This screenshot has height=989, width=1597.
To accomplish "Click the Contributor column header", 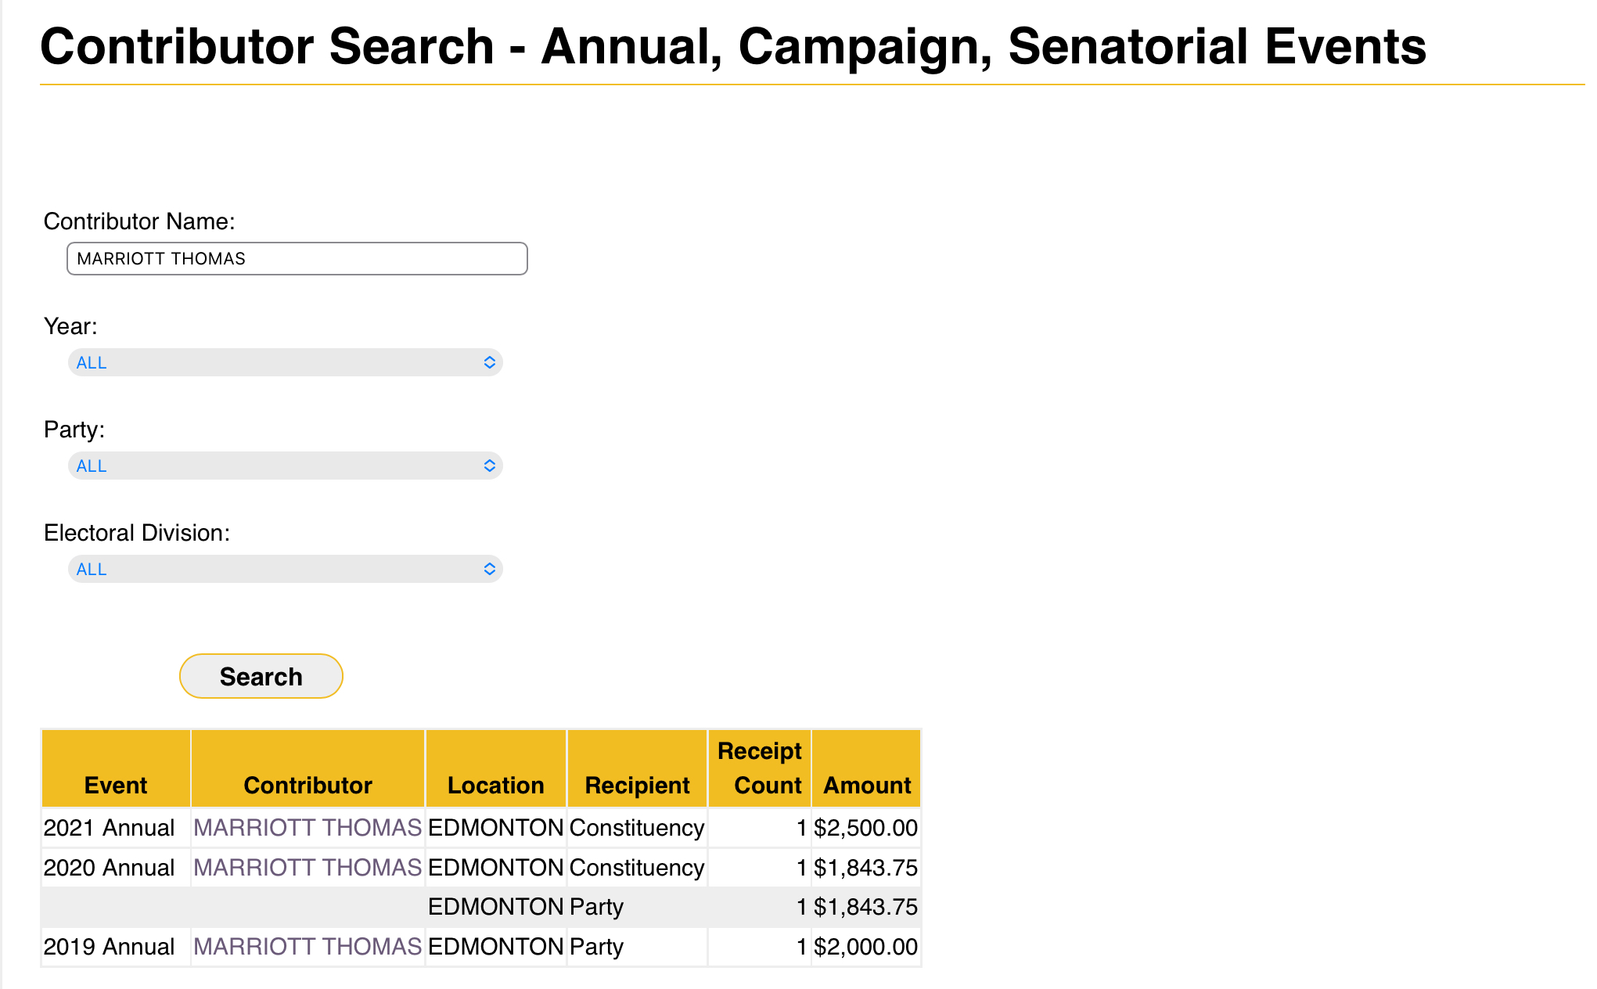I will (308, 785).
